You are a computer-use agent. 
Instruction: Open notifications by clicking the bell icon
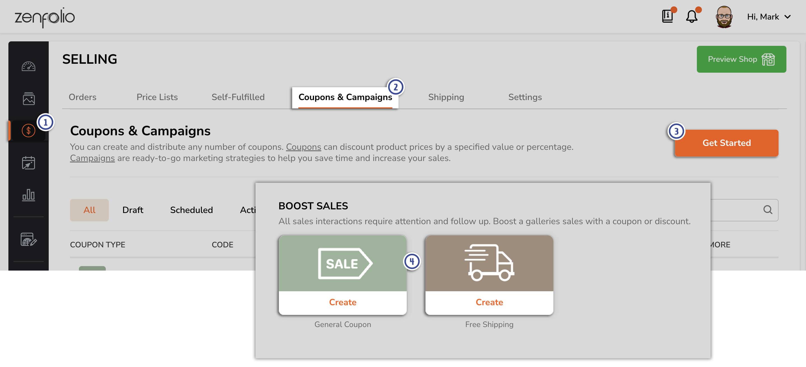692,16
